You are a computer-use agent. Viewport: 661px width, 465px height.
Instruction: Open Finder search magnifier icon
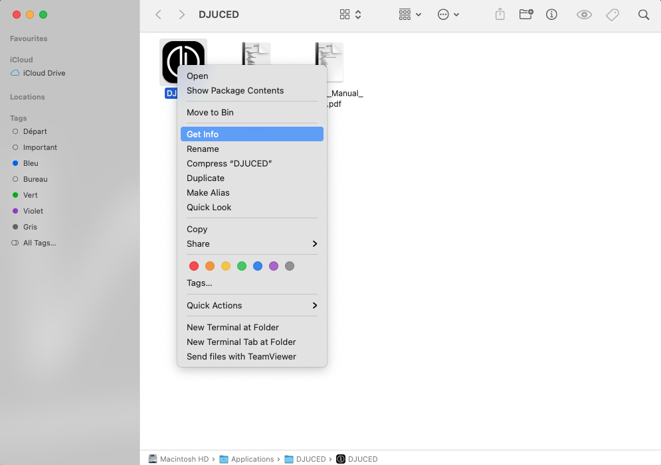(643, 15)
